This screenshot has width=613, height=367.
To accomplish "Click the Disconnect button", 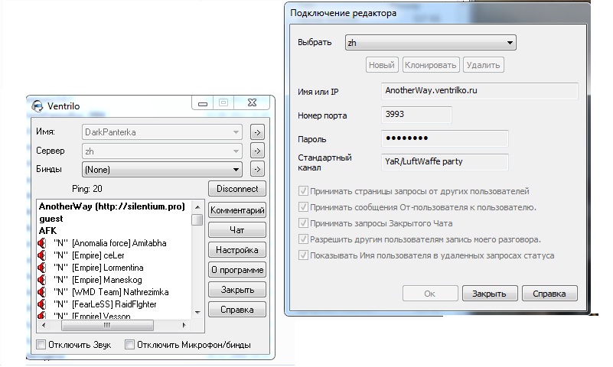I will coord(237,189).
